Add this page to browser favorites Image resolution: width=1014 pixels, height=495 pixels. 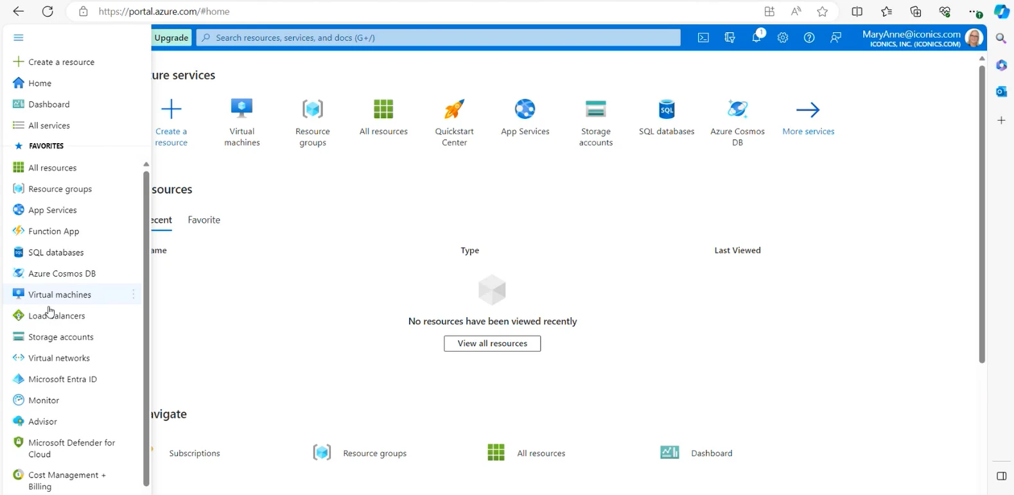pyautogui.click(x=822, y=12)
